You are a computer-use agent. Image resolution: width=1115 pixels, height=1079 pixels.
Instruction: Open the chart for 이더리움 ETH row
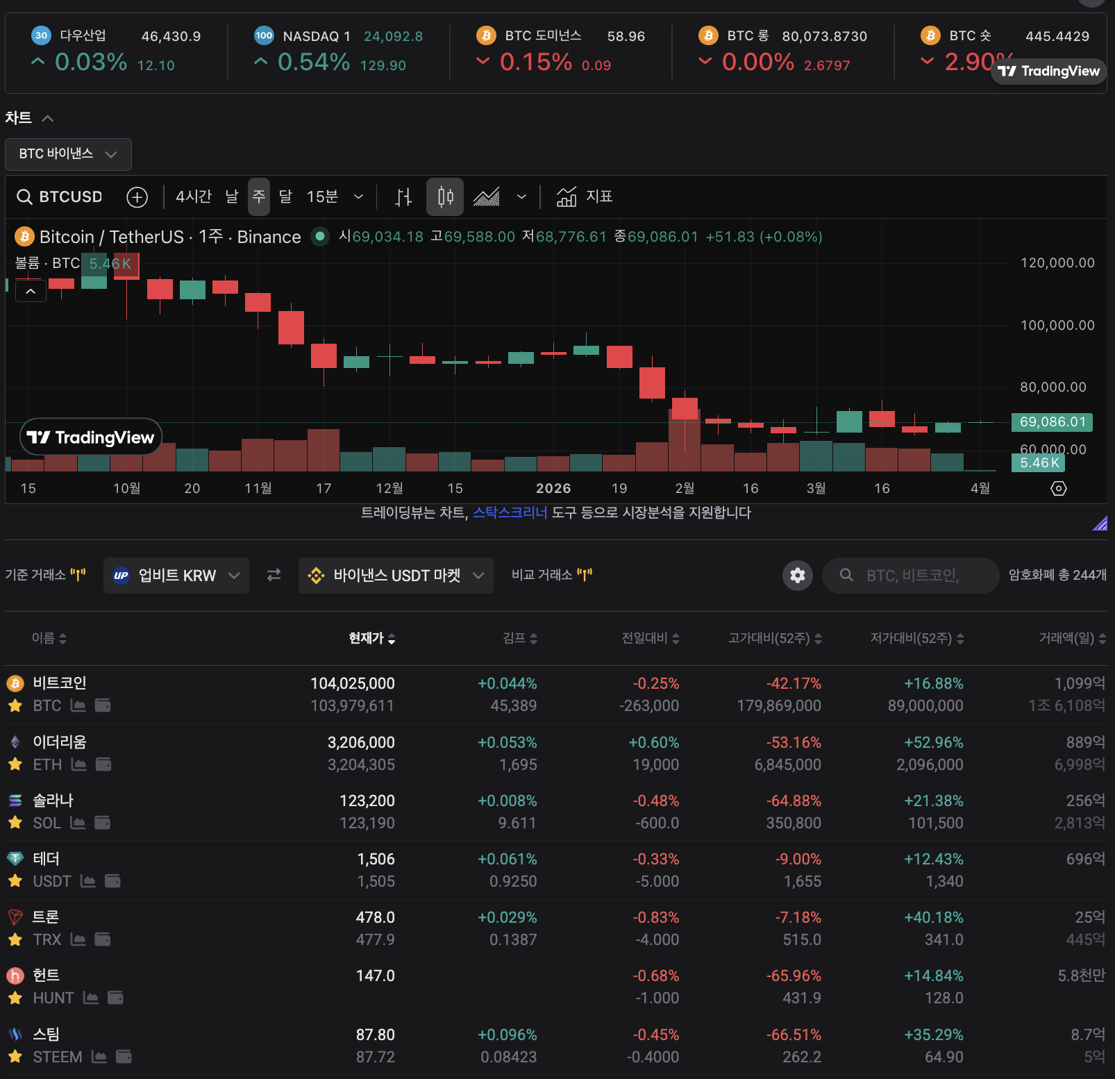tap(79, 764)
